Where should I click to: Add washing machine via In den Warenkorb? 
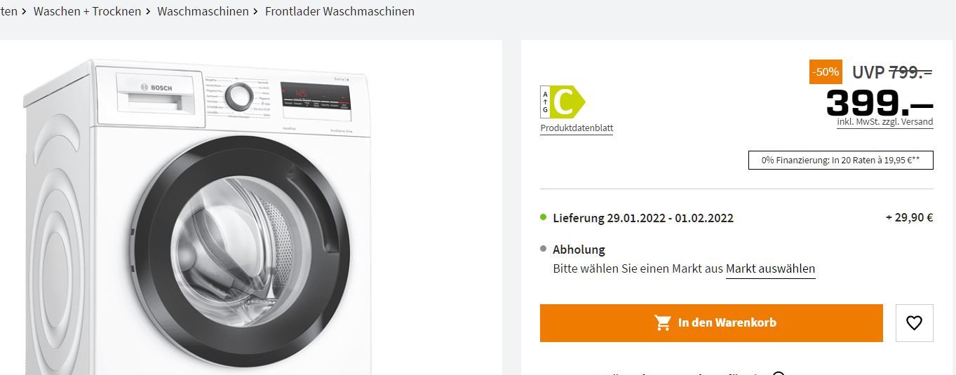(x=711, y=323)
